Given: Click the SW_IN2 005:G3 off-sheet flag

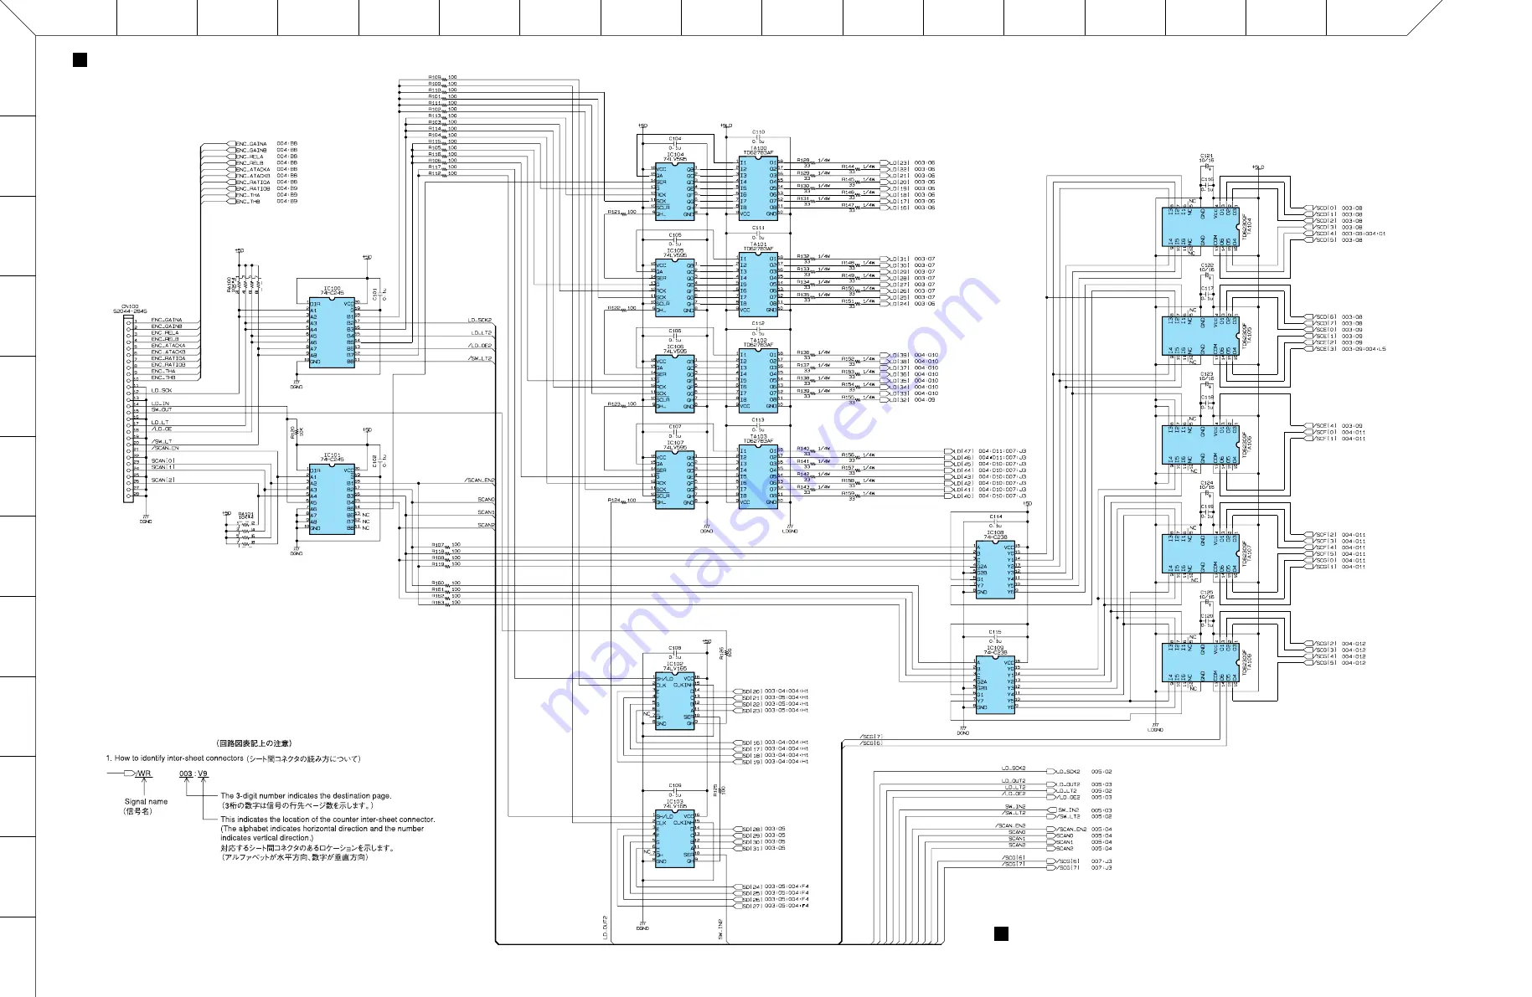Looking at the screenshot, I should (1080, 810).
